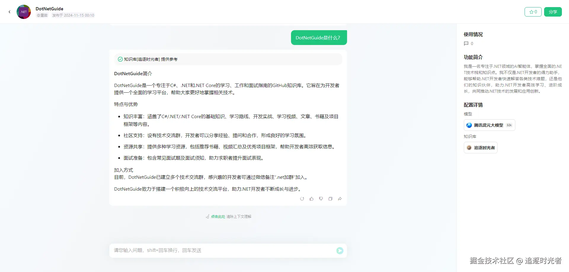
Task: Click the DotNetGuide title in the header
Action: pos(49,9)
